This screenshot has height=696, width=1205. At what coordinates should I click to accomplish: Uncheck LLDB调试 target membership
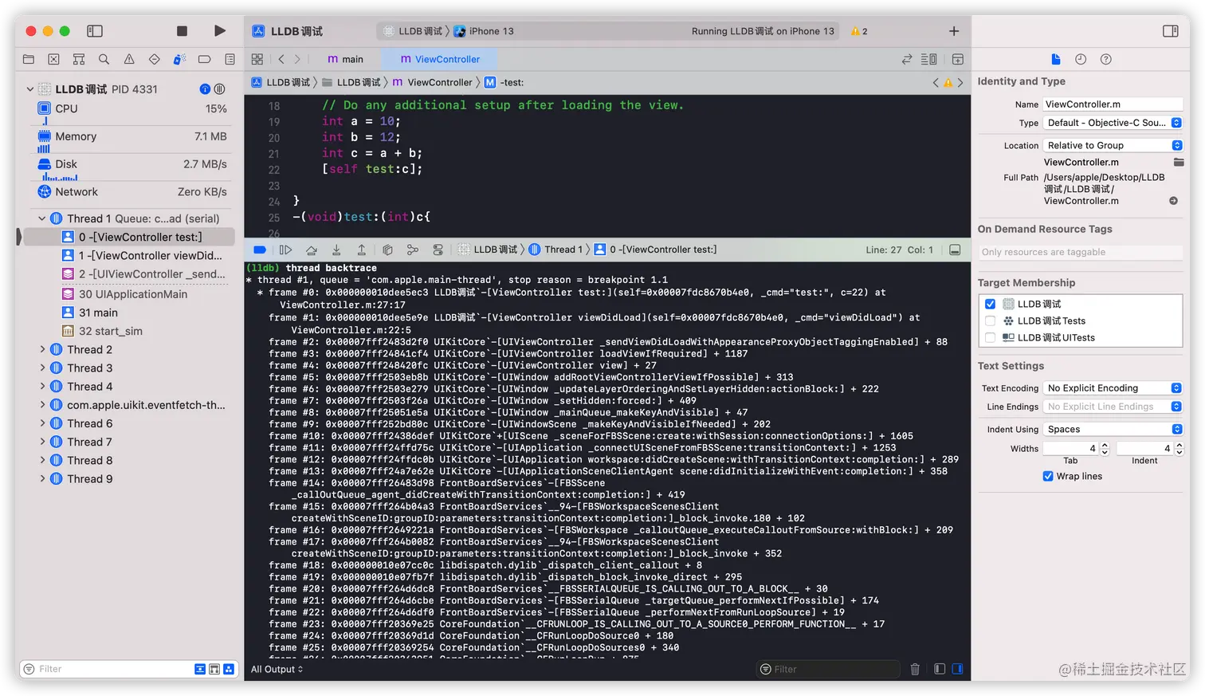[990, 304]
